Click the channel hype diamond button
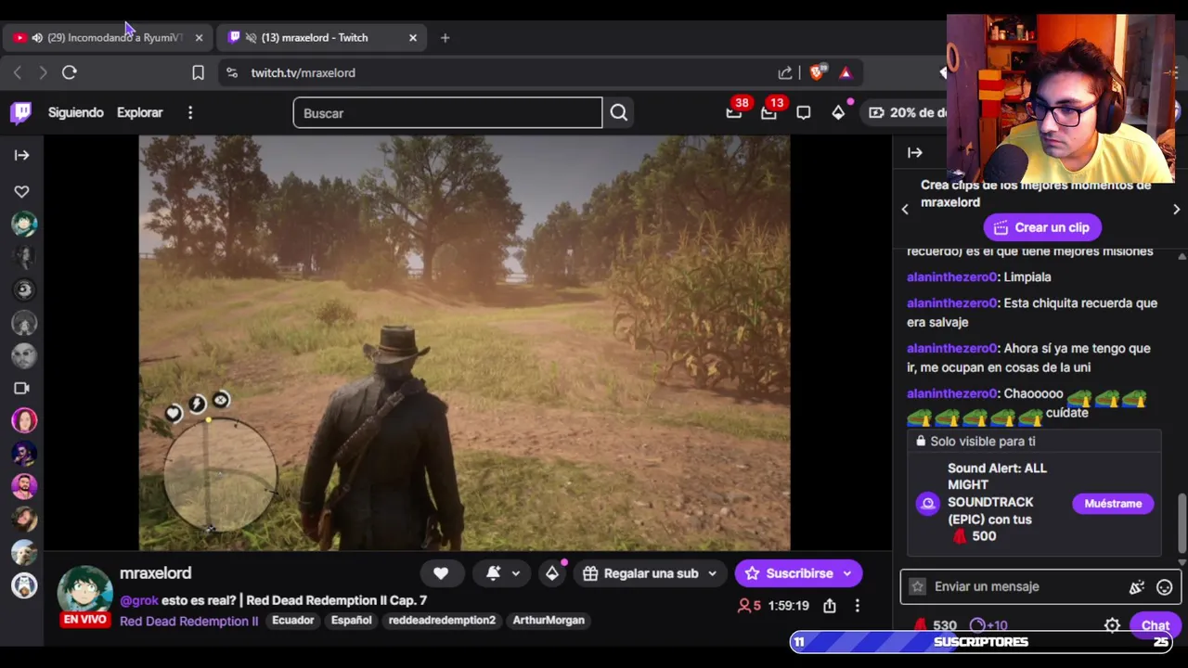The image size is (1188, 668). tap(552, 573)
